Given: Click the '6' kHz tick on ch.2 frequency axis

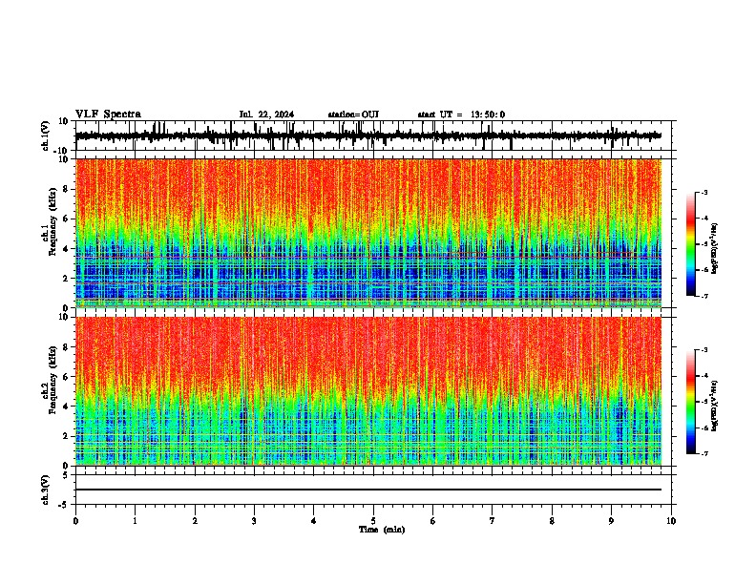Looking at the screenshot, I should coord(67,377).
